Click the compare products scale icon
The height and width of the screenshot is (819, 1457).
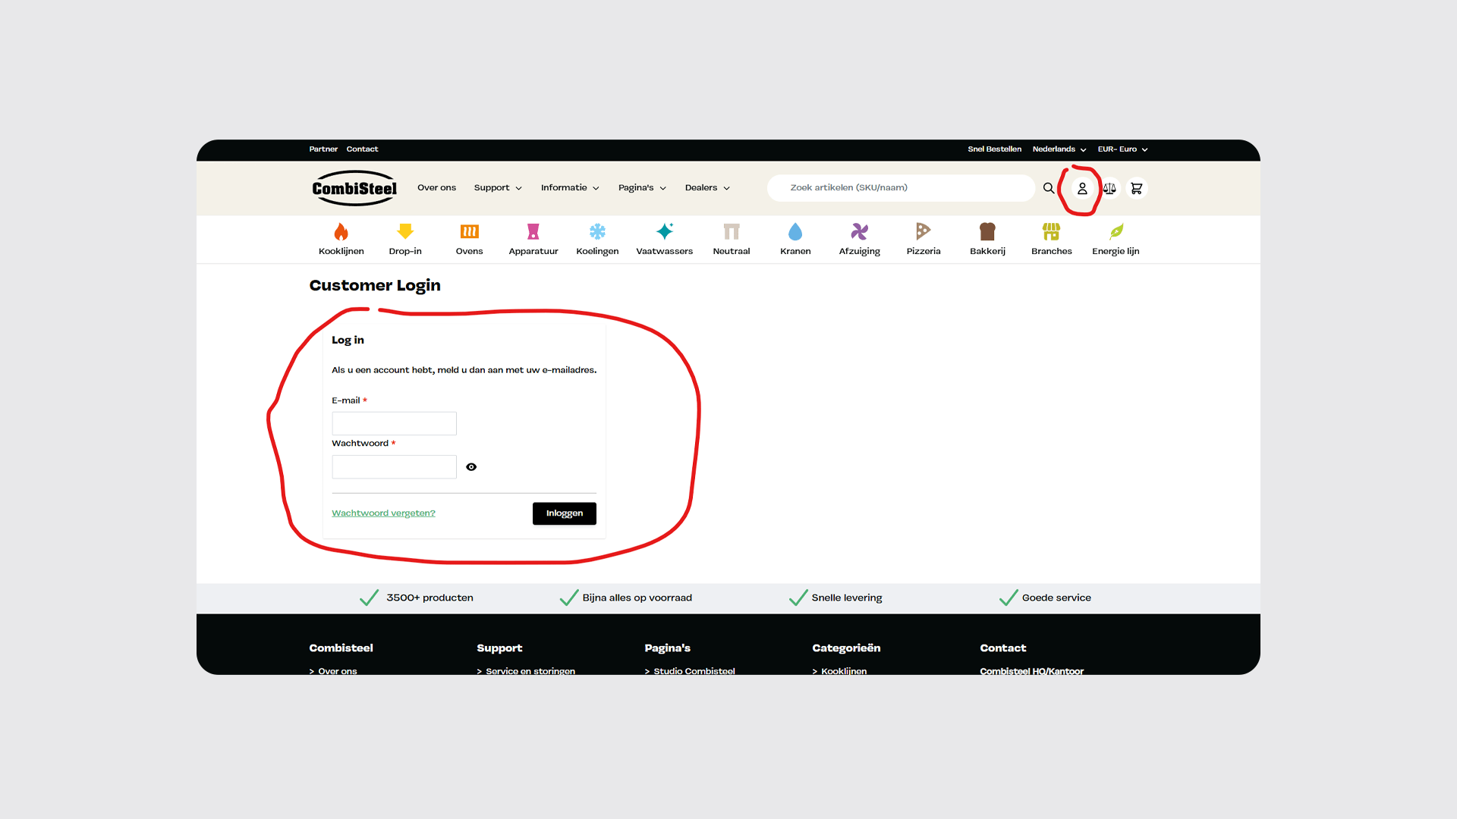(x=1109, y=188)
